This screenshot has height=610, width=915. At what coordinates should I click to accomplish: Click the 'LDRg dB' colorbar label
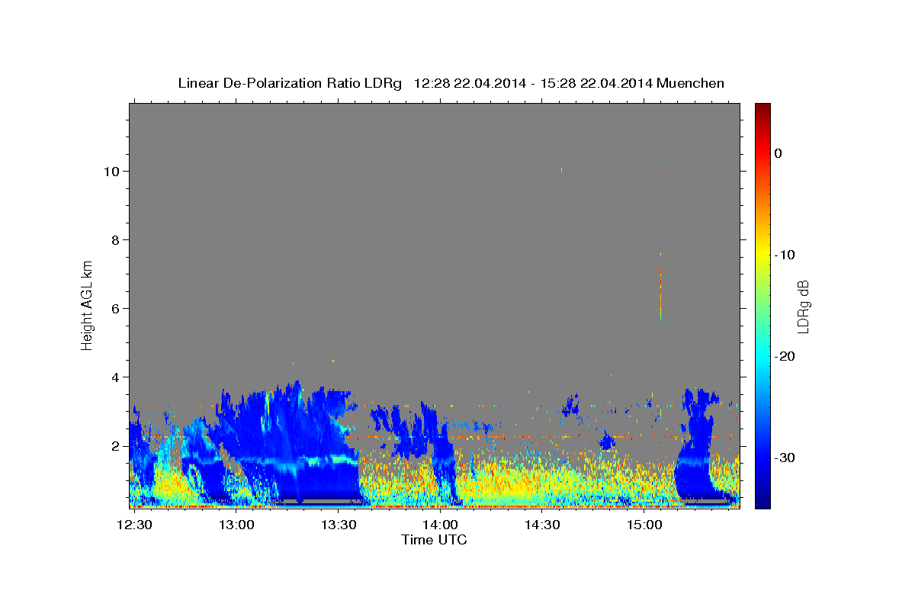(803, 307)
